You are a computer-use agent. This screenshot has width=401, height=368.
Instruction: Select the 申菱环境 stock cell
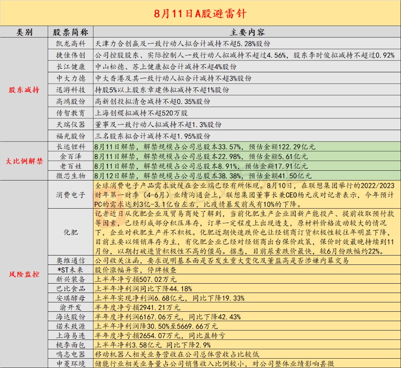point(70,363)
